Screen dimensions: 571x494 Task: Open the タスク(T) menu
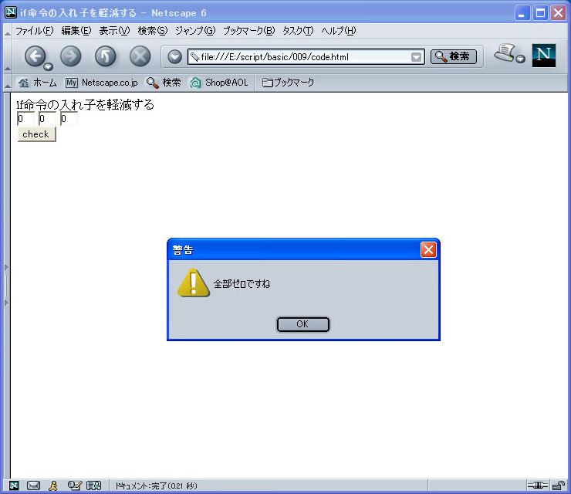[x=298, y=31]
